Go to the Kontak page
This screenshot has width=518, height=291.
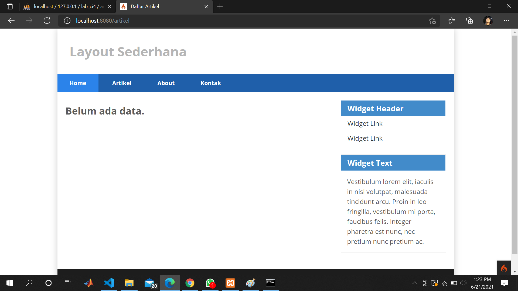(210, 83)
